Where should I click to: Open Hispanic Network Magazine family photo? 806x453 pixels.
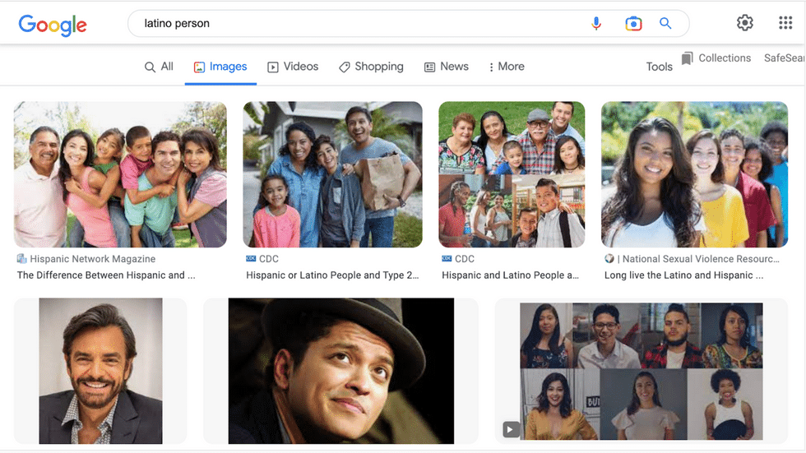click(x=120, y=174)
